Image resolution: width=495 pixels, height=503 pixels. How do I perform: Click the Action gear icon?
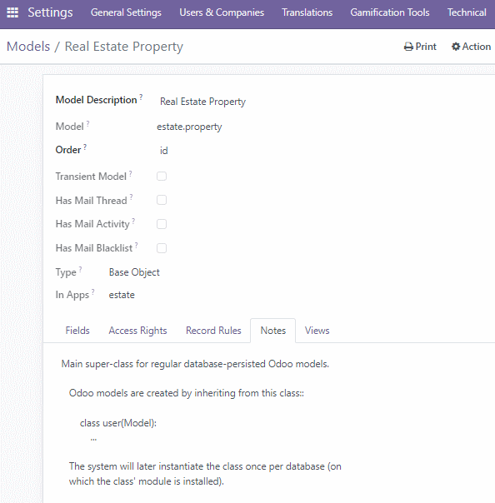click(456, 47)
